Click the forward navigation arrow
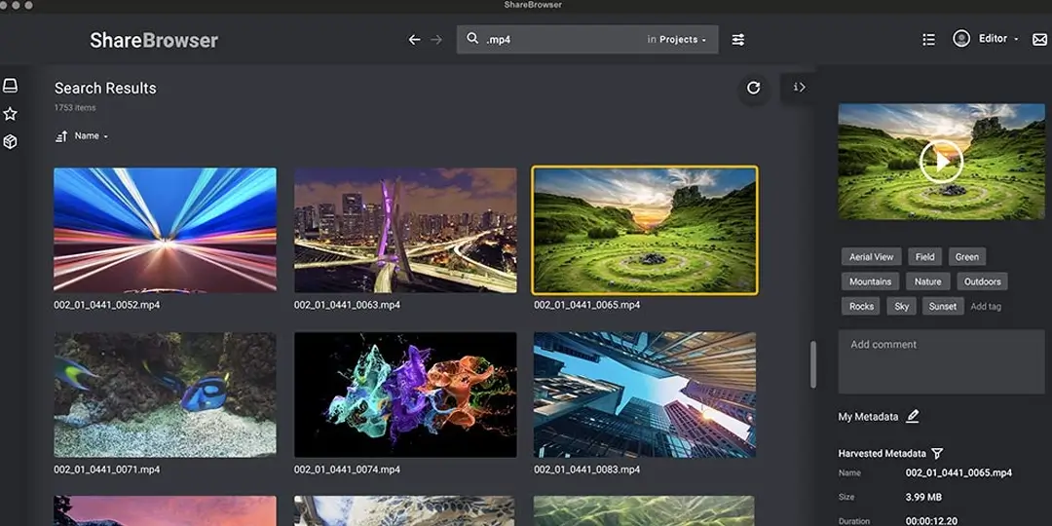The width and height of the screenshot is (1052, 526). click(436, 40)
